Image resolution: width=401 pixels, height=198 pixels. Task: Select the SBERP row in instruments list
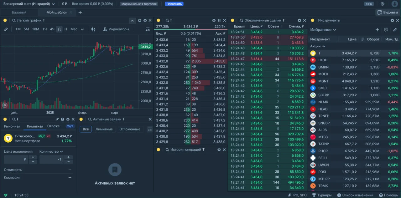pyautogui.click(x=354, y=95)
